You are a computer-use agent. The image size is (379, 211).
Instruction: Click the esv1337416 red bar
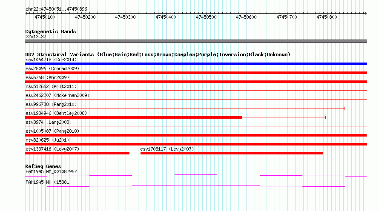(x=78, y=153)
